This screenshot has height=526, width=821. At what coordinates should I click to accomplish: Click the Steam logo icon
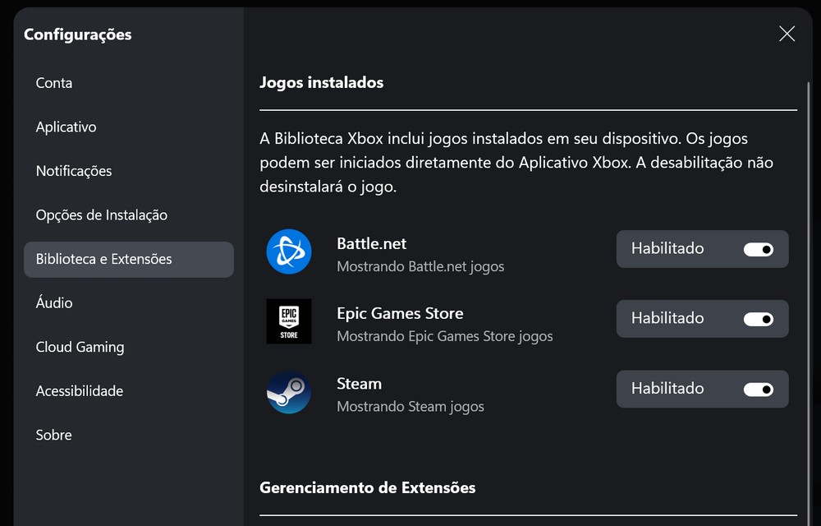click(x=289, y=392)
